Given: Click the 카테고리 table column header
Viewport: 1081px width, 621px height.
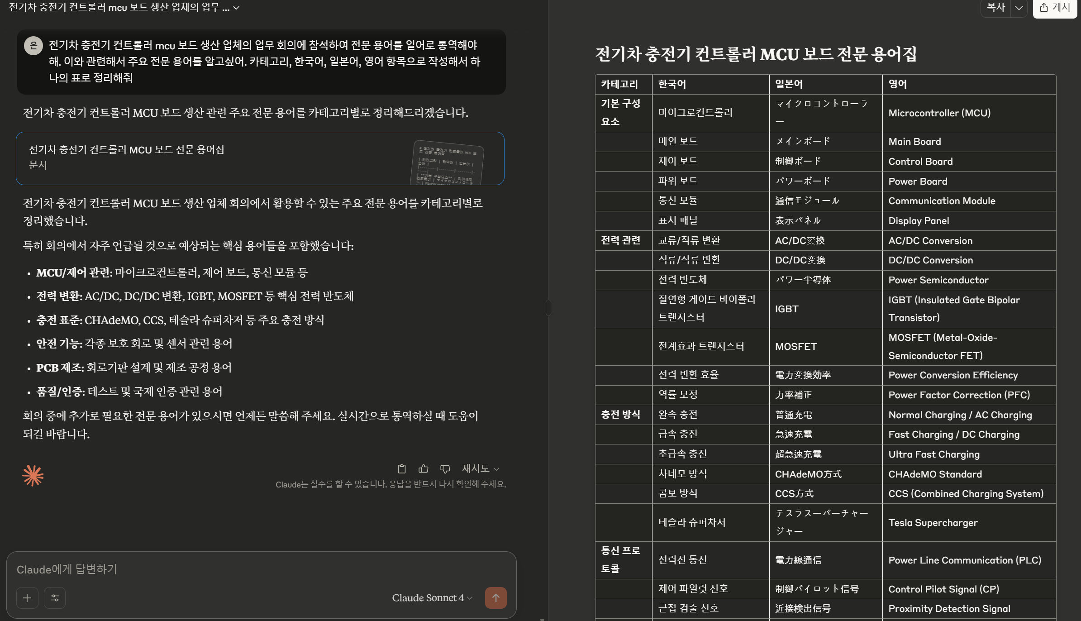Looking at the screenshot, I should coord(619,84).
